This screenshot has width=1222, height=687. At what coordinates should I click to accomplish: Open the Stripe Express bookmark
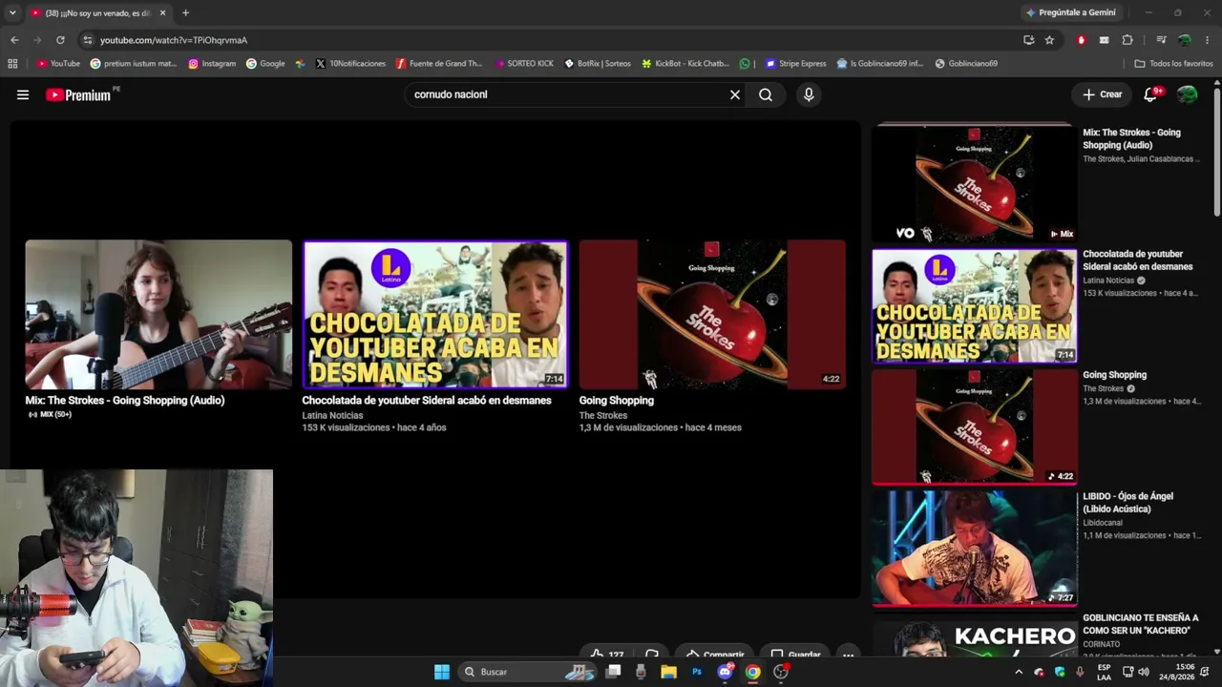pos(796,64)
